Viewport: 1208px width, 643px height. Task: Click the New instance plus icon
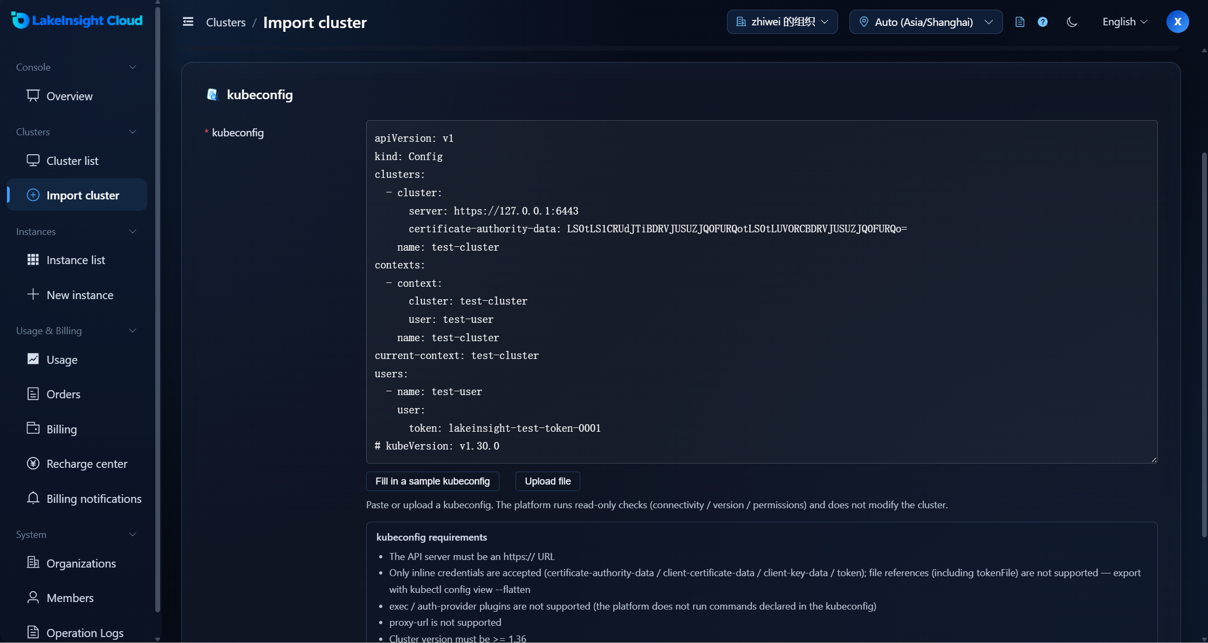[33, 294]
